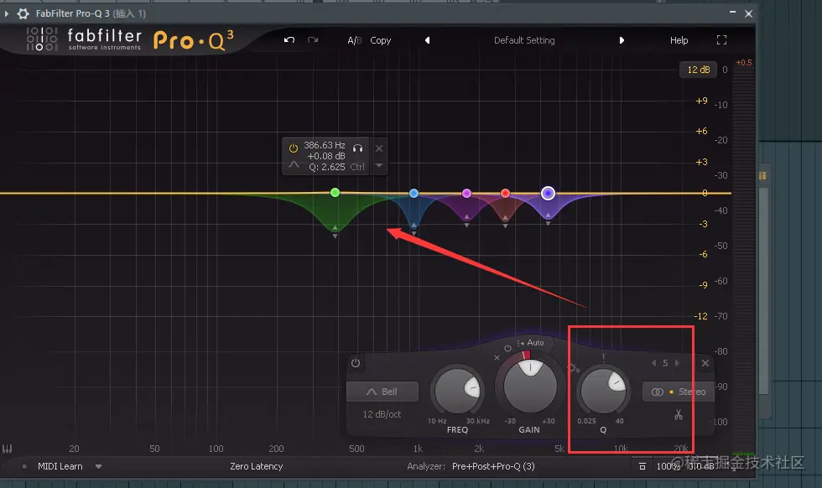The width and height of the screenshot is (822, 488).
Task: Open the Bell filter shape selector
Action: [382, 392]
